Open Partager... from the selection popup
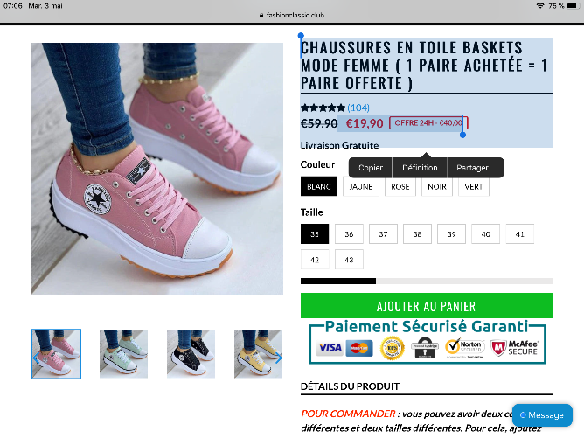The width and height of the screenshot is (584, 438). point(476,168)
